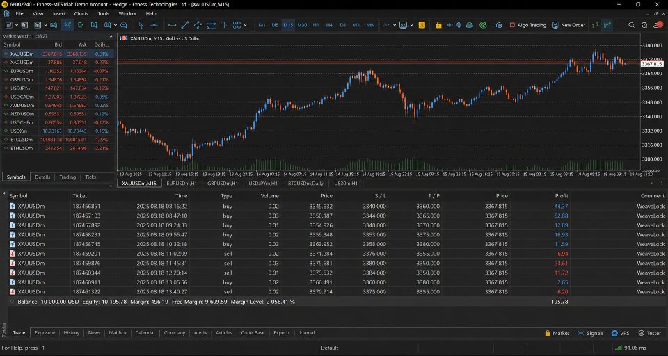Open the shapes objects tool icon
This screenshot has height=356, width=668.
pyautogui.click(x=237, y=25)
